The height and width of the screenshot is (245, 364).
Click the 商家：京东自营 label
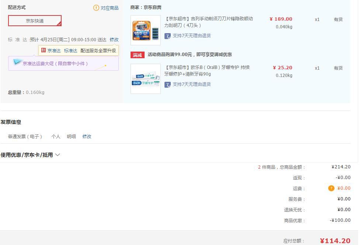click(146, 7)
